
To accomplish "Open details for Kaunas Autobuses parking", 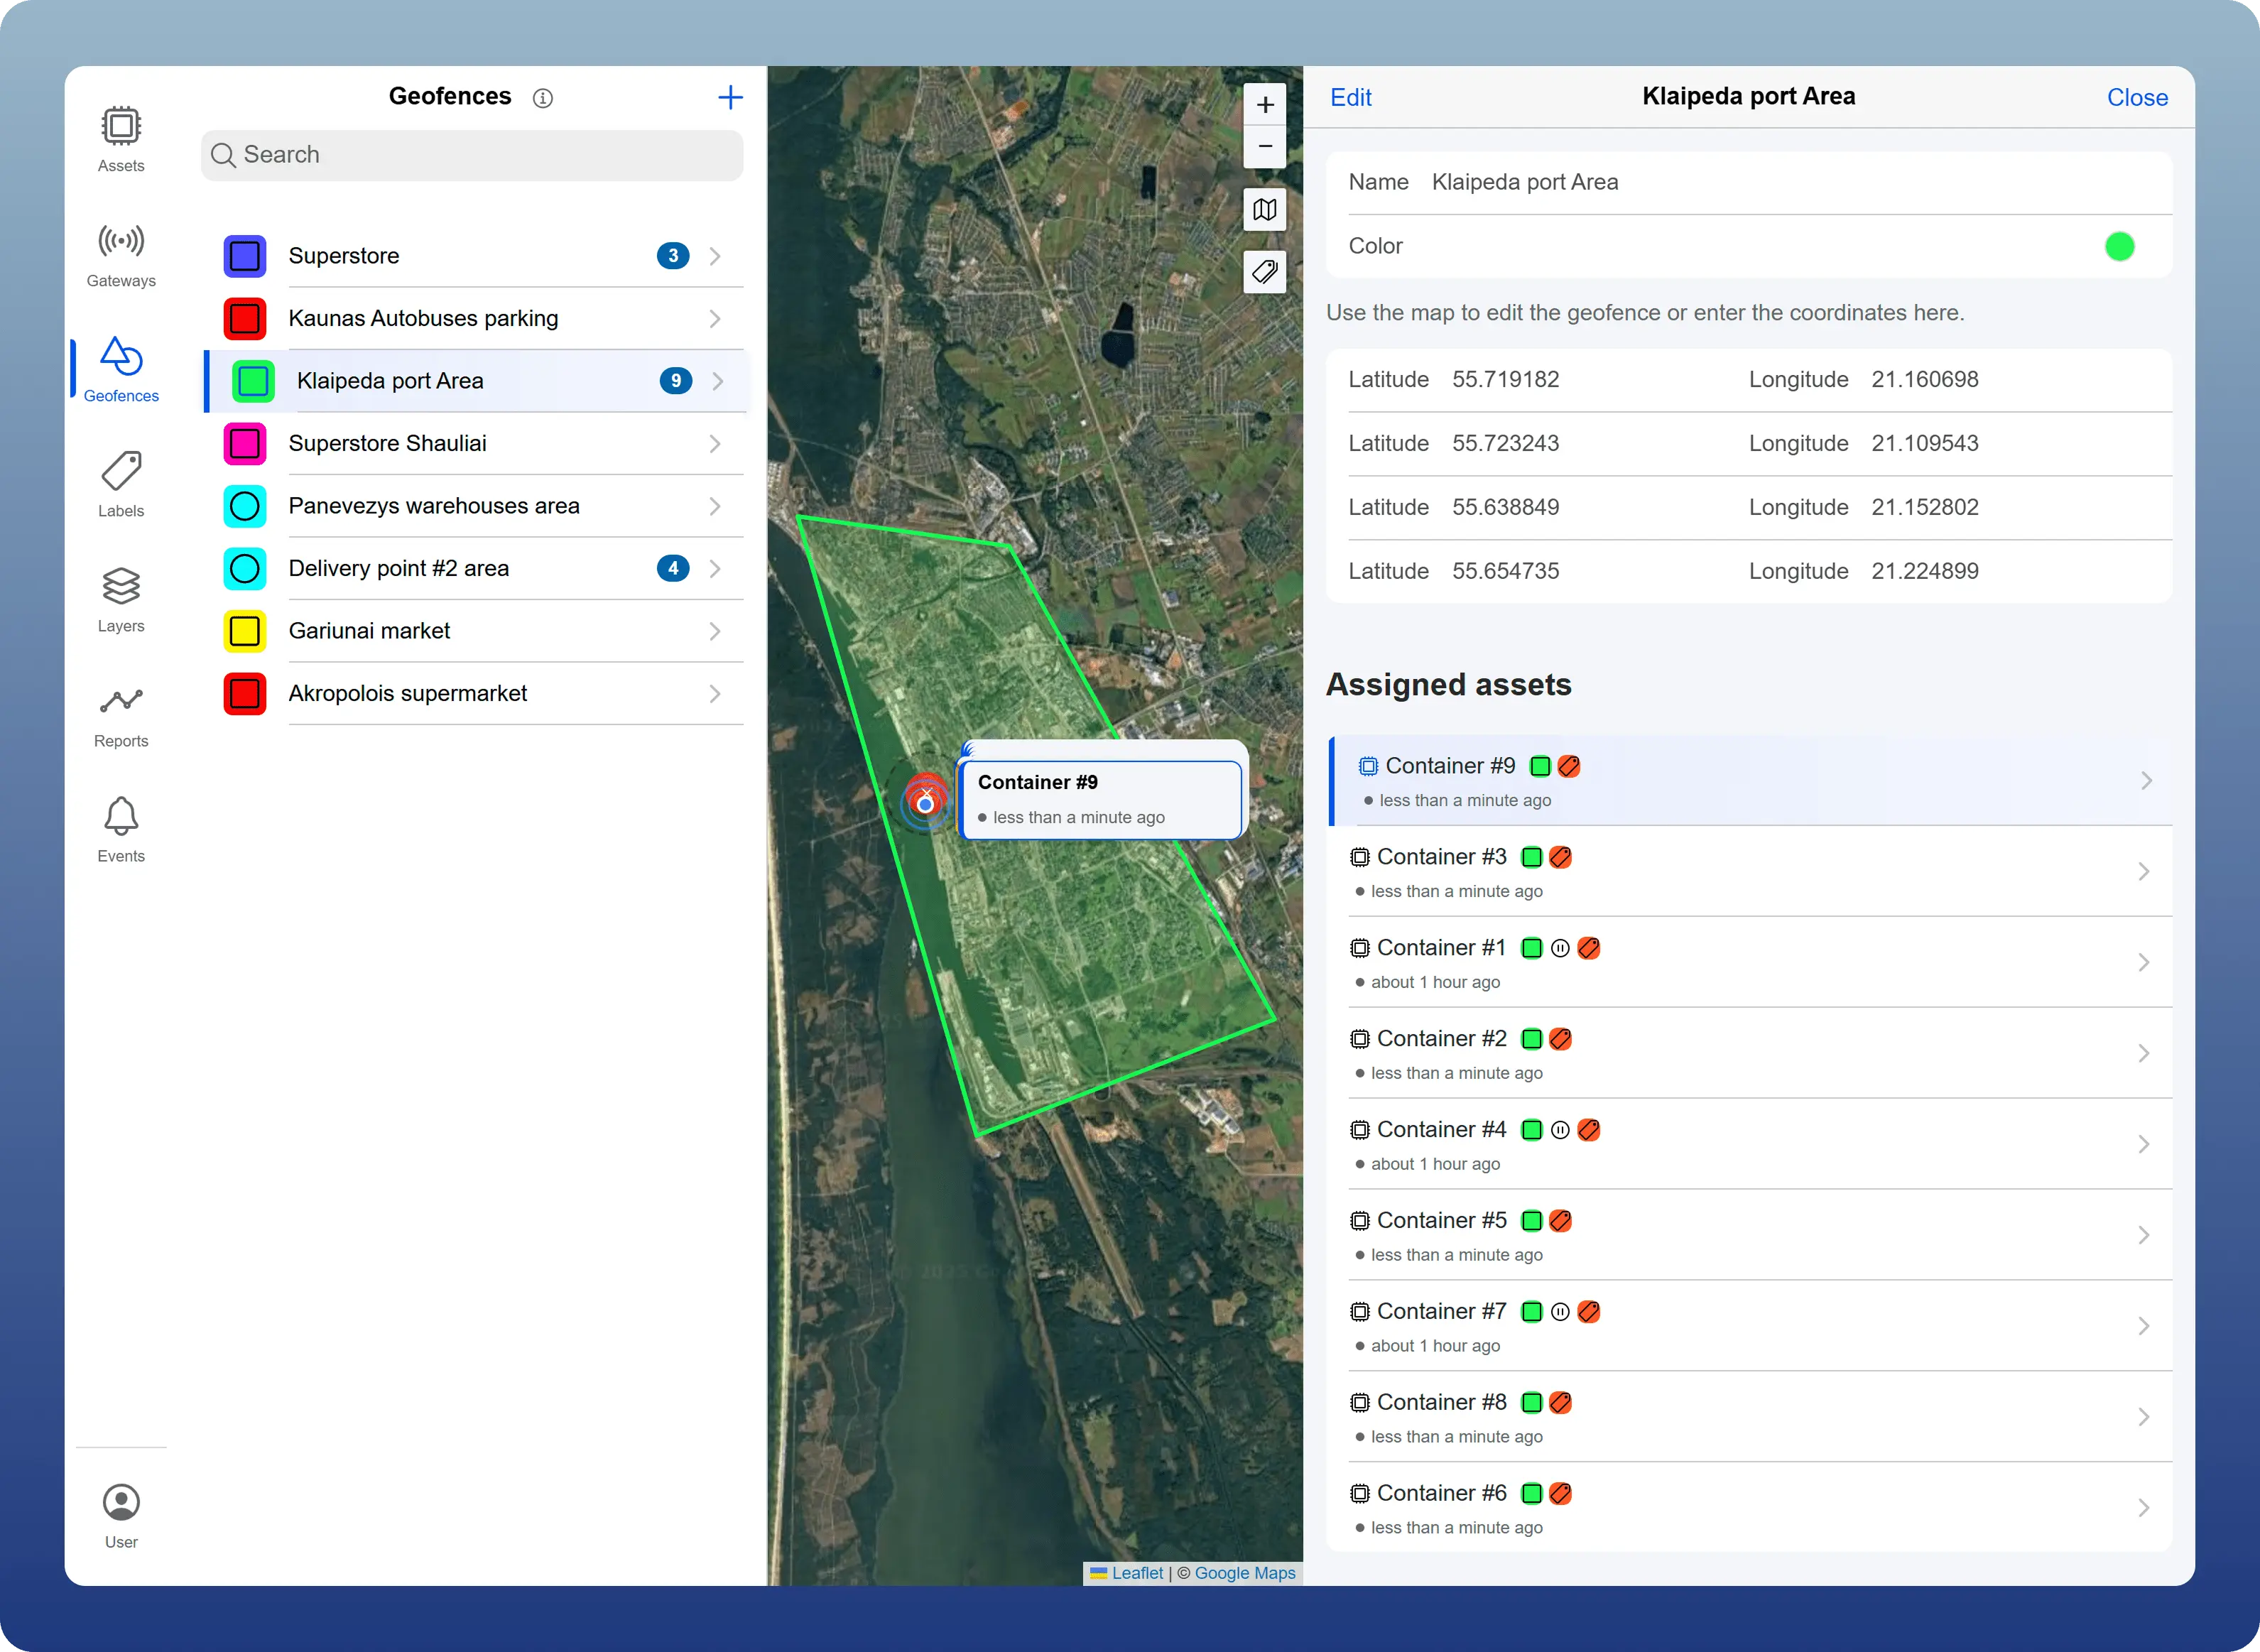I will pos(715,318).
